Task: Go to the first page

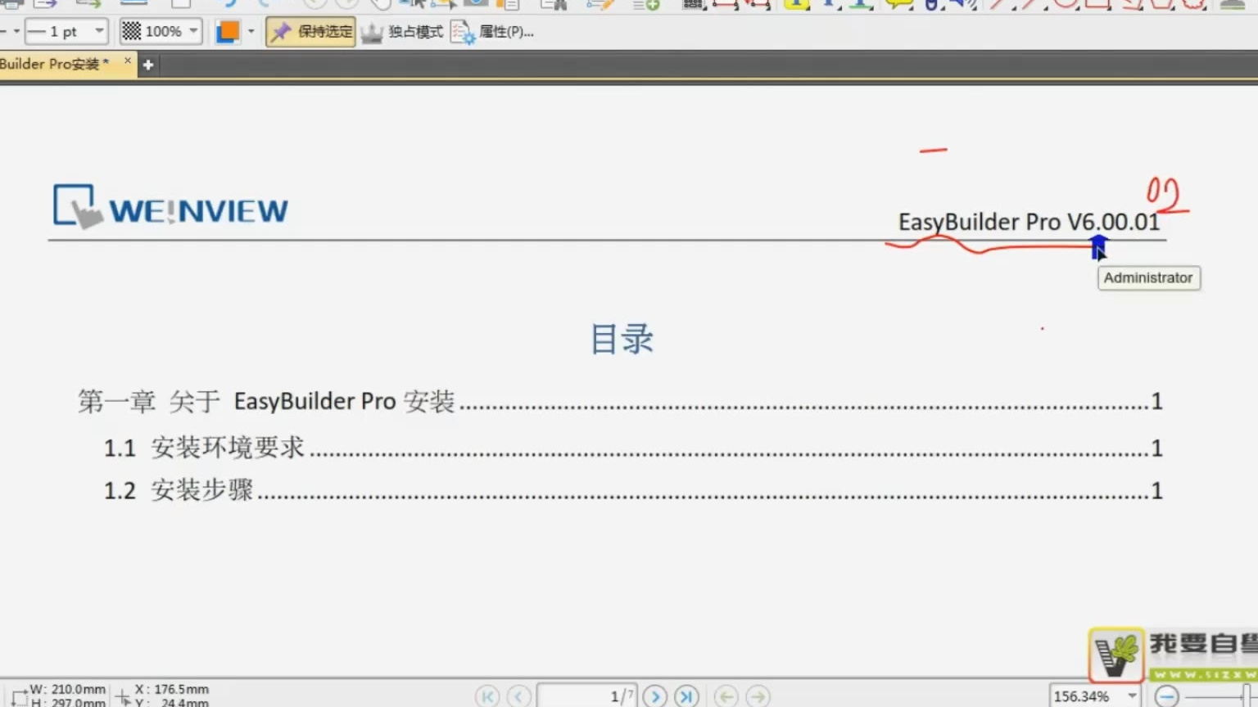Action: pyautogui.click(x=487, y=696)
